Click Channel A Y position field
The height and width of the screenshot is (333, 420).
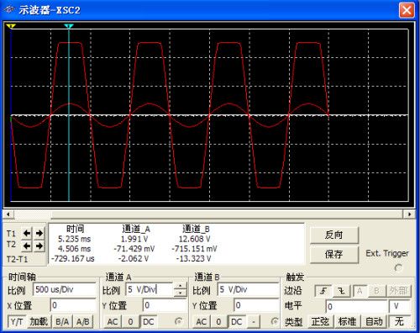[x=165, y=305]
